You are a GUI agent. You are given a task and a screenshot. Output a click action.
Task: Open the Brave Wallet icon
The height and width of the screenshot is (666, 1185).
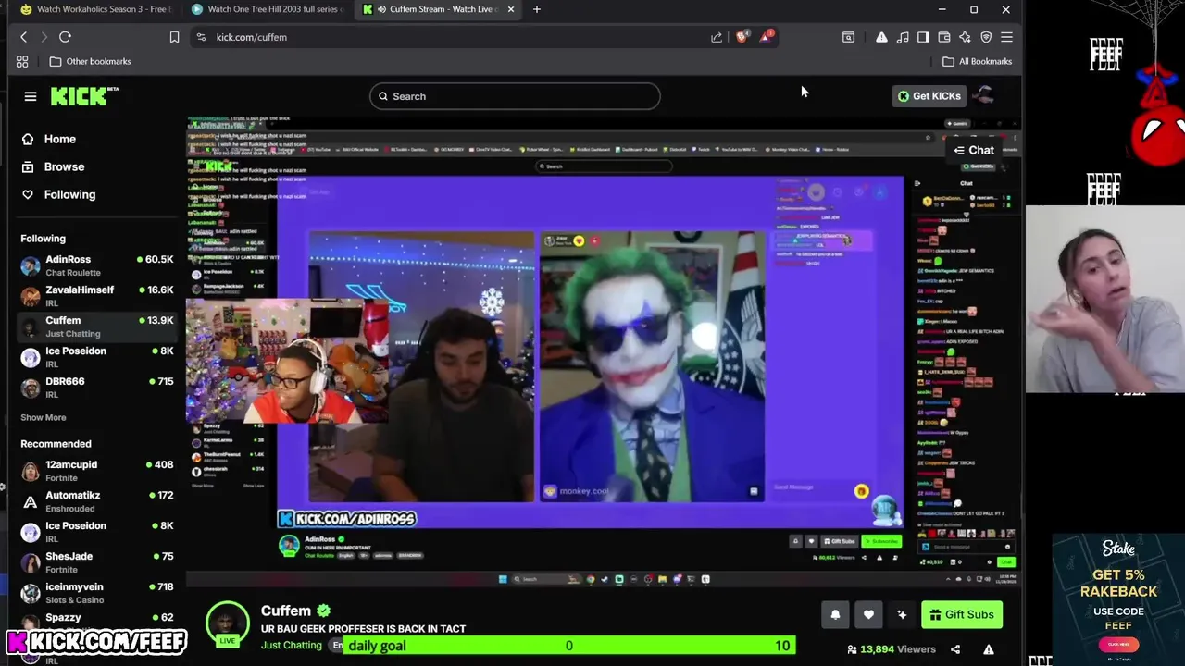pos(944,37)
